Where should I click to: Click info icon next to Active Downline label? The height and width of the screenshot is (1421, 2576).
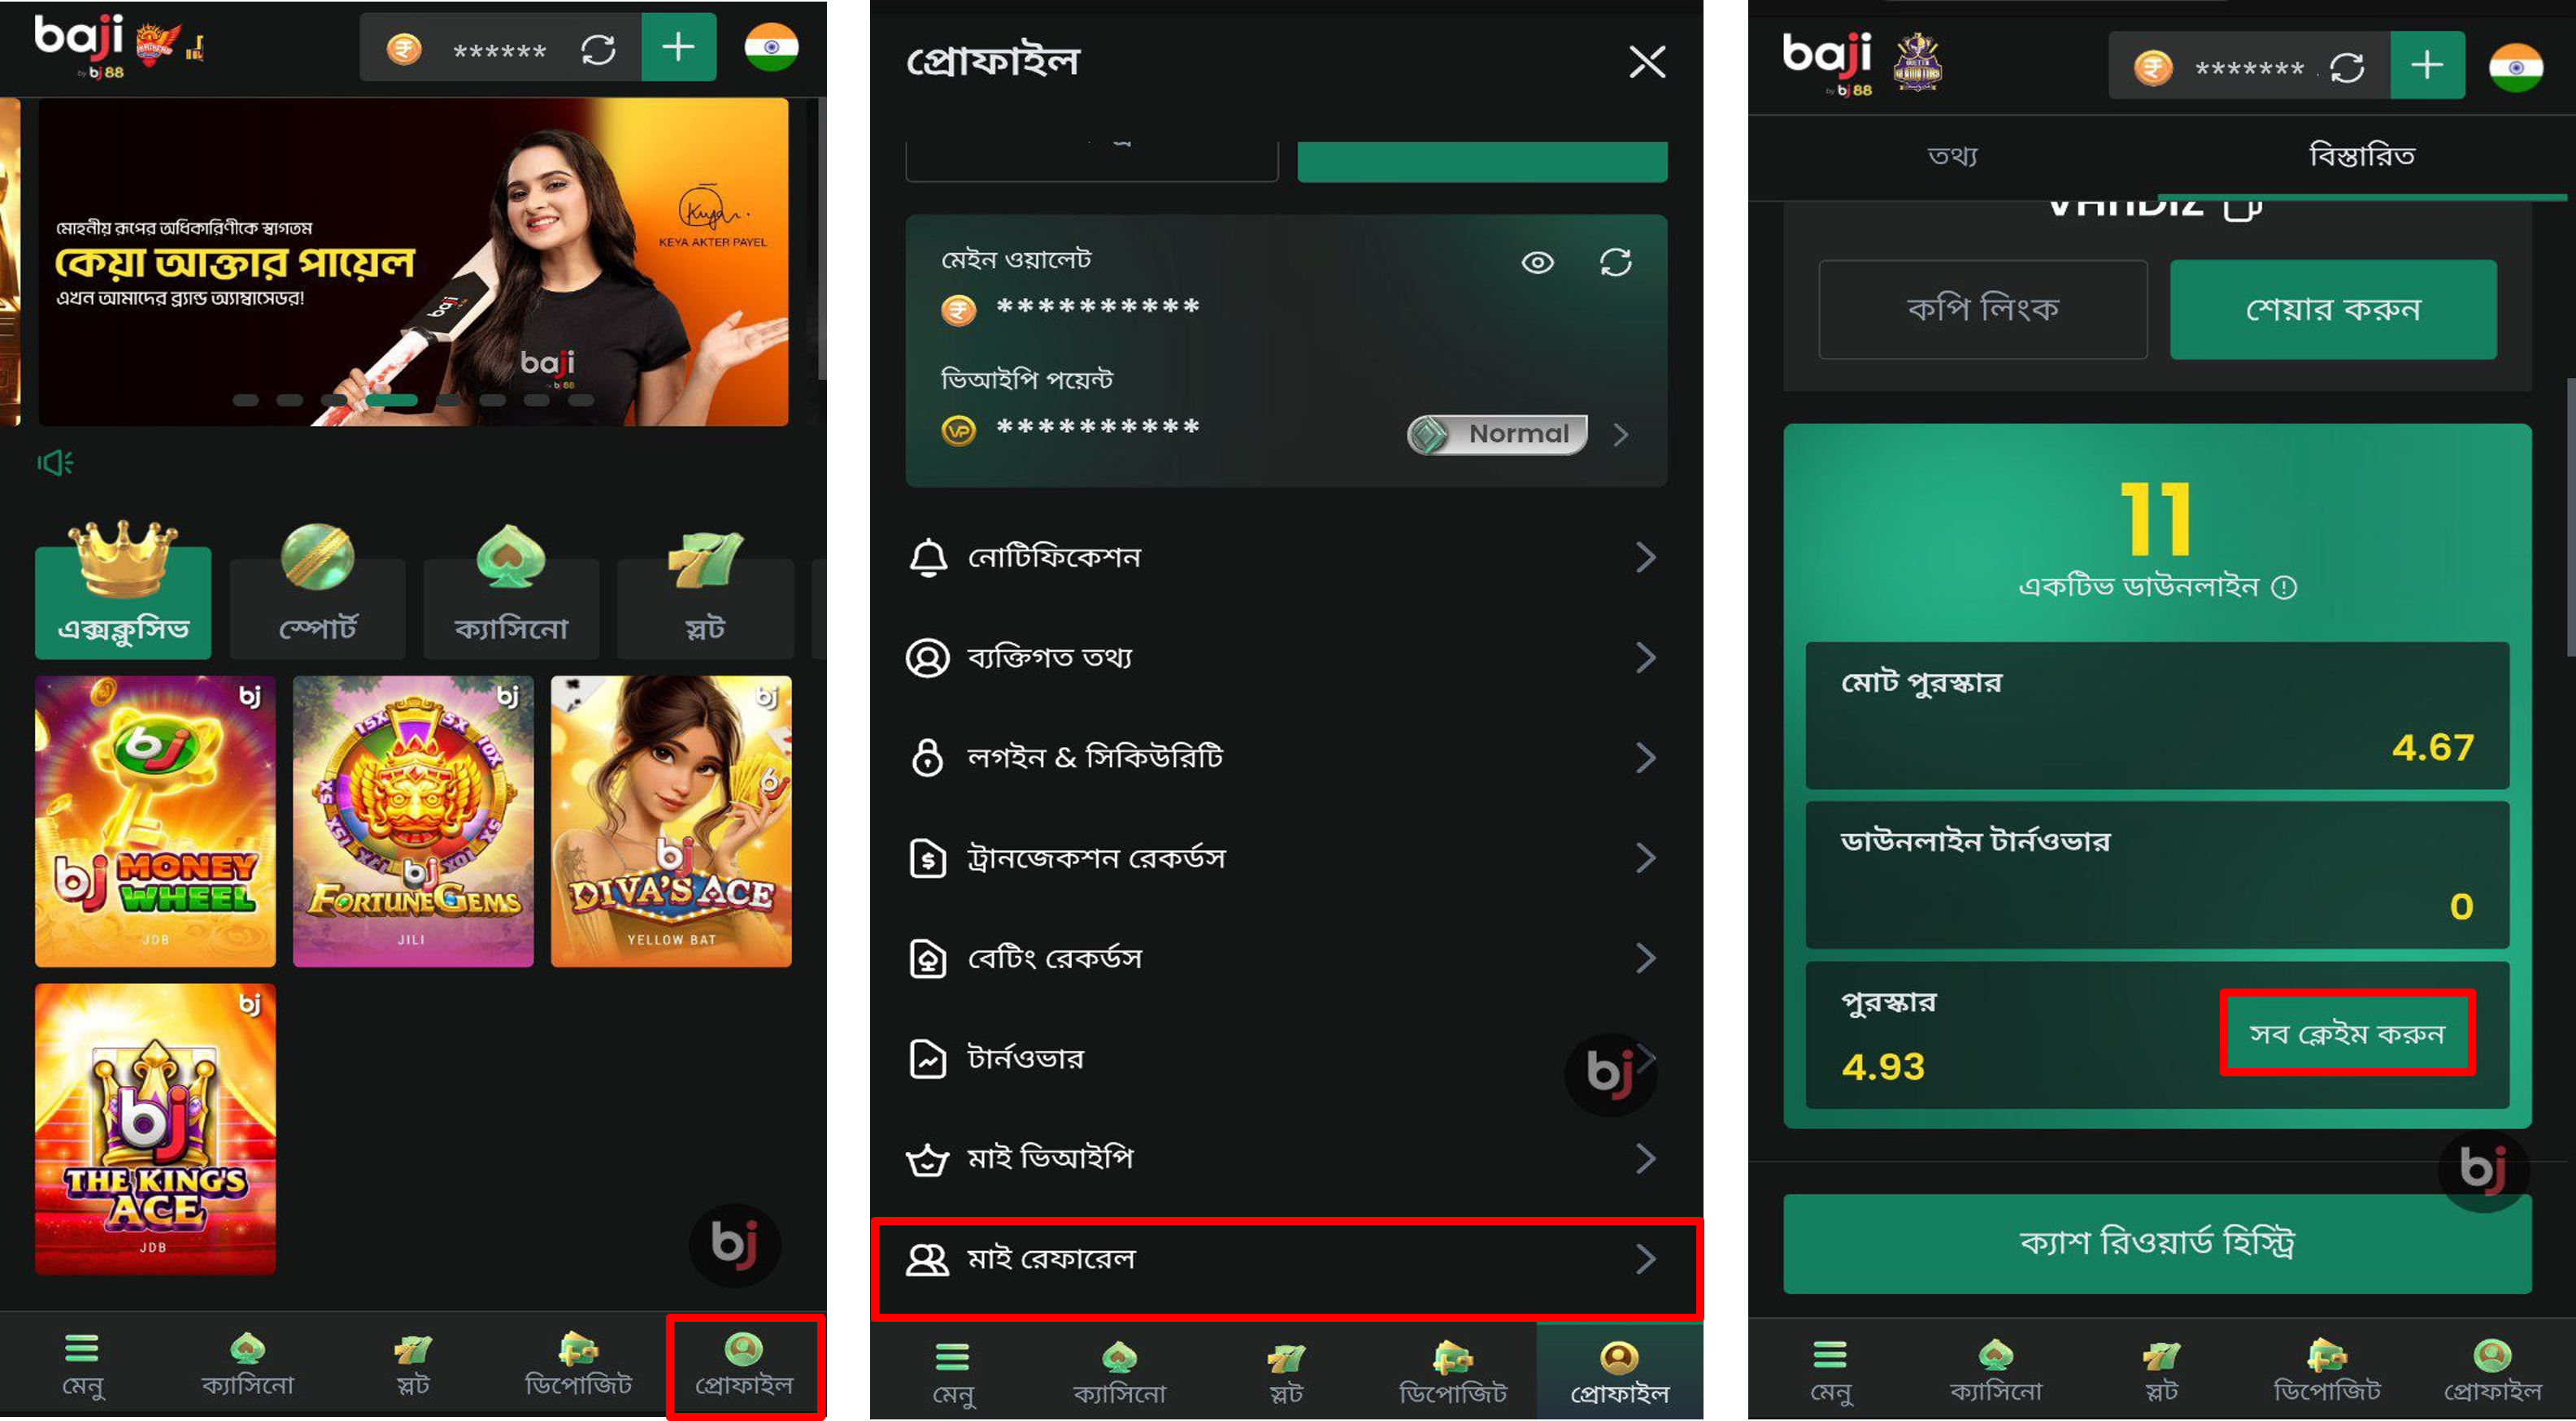(2284, 587)
